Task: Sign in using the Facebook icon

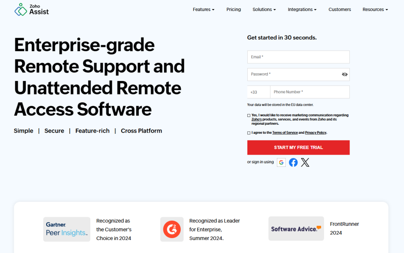Action: [x=293, y=163]
